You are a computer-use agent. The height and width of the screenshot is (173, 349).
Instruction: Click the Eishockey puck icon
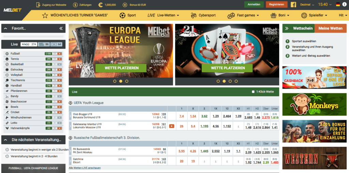7,70
